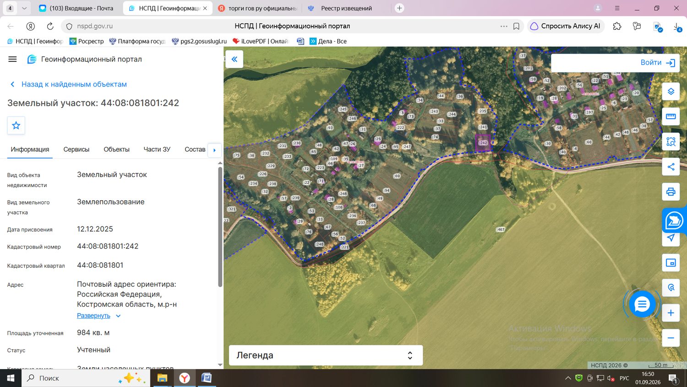Click the Войти login button
687x387 pixels.
point(658,63)
